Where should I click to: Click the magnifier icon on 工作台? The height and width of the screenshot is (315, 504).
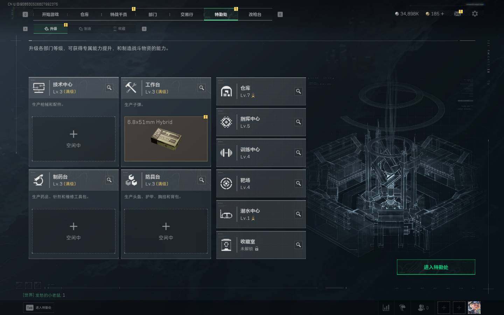(202, 88)
